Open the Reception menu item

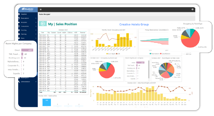pos(24,22)
